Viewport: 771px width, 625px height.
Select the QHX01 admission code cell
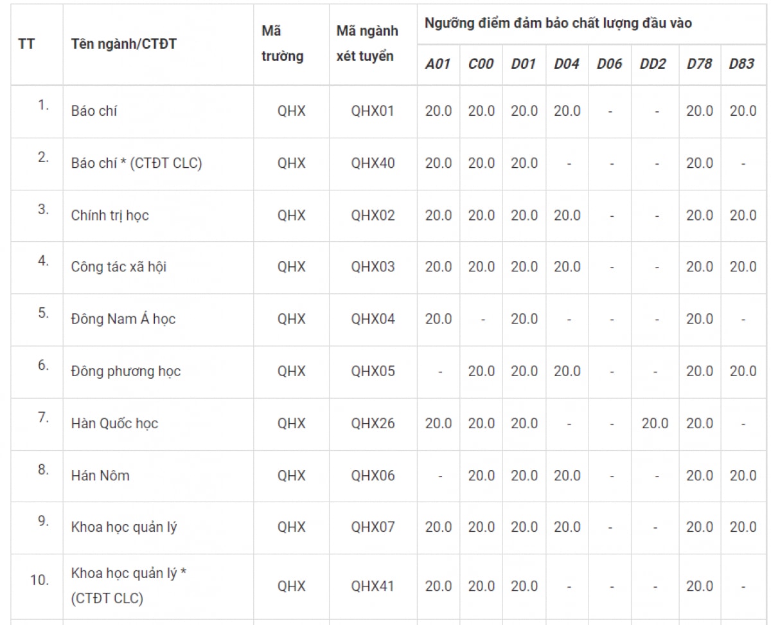pos(373,111)
